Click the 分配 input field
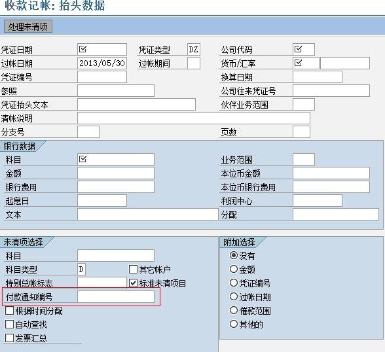This screenshot has height=352, width=385. coord(336,214)
